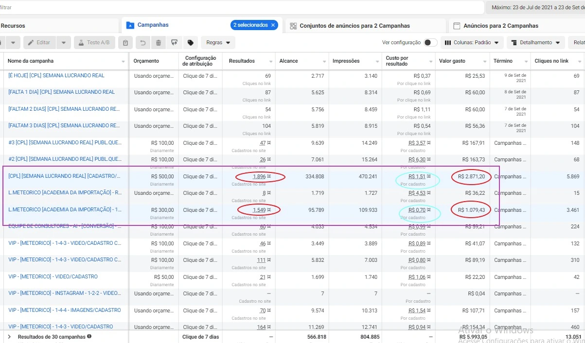The height and width of the screenshot is (343, 585).
Task: Open campaign [FALTAM 3 DIAS] [CPL] SEMANA LUCRANDO
Action: coord(64,125)
